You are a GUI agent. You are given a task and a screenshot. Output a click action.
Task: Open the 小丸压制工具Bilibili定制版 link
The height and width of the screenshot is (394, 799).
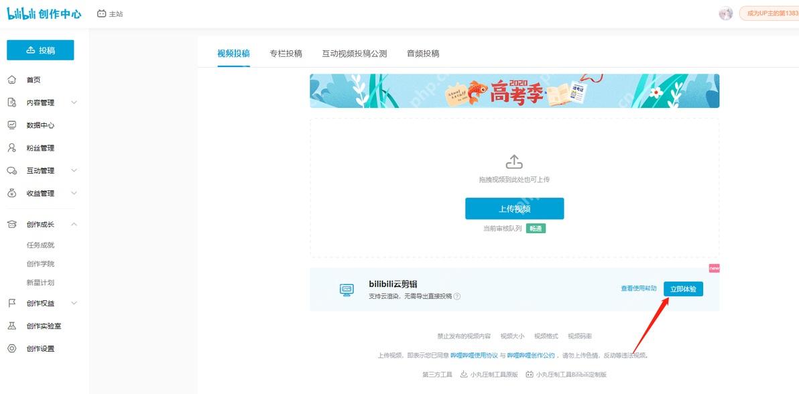(571, 374)
